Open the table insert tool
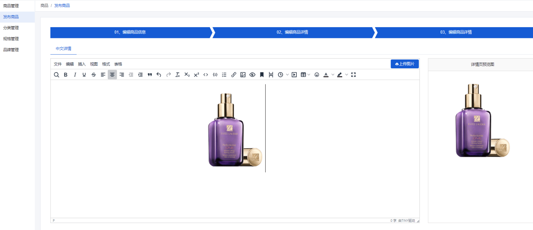The image size is (533, 230). pyautogui.click(x=303, y=75)
